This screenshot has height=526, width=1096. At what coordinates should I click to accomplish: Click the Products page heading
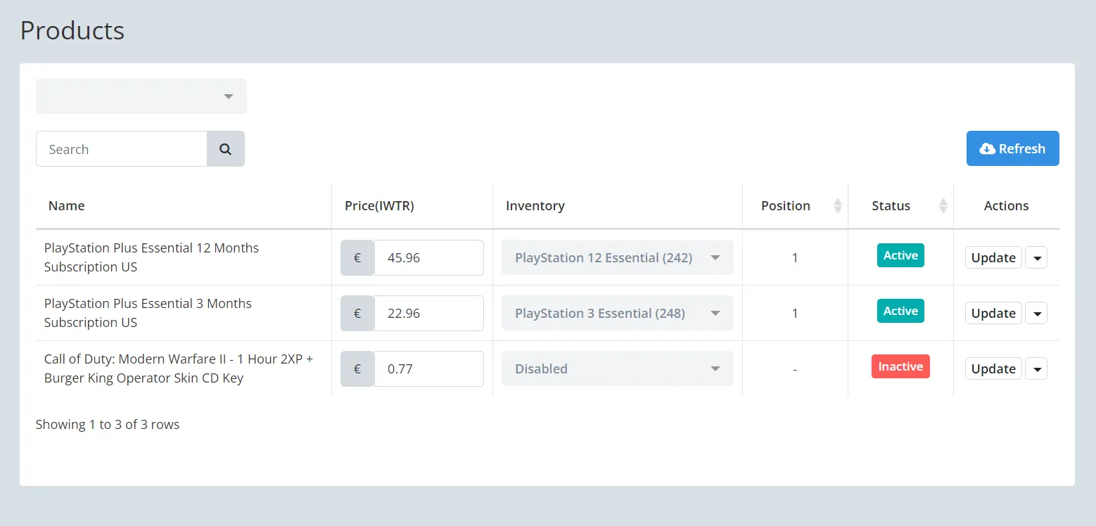[72, 31]
